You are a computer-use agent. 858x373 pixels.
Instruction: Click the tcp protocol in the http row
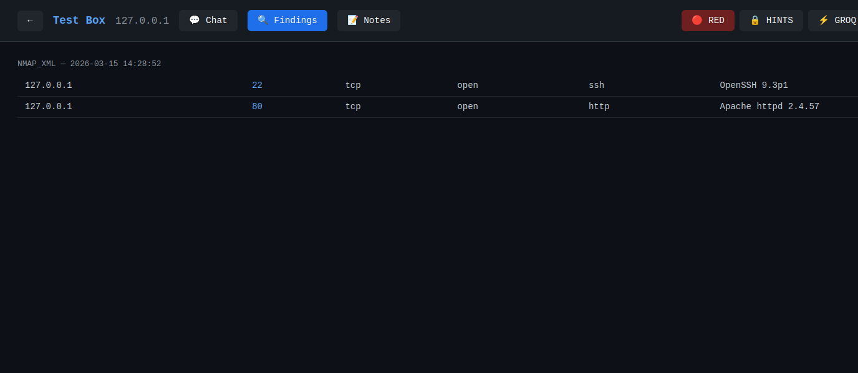pos(353,107)
